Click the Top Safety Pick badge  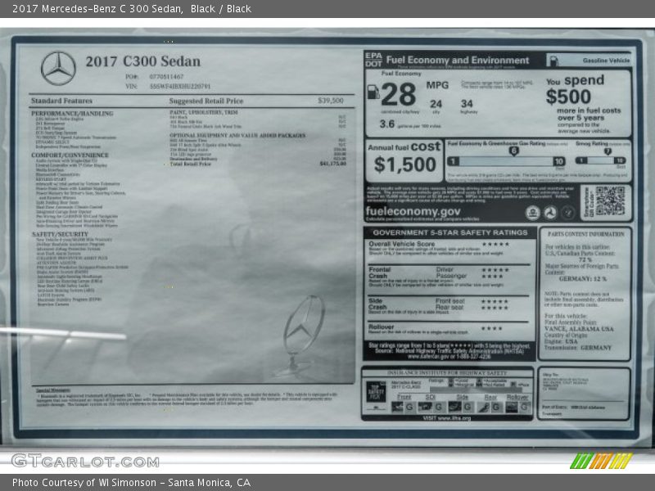376,392
